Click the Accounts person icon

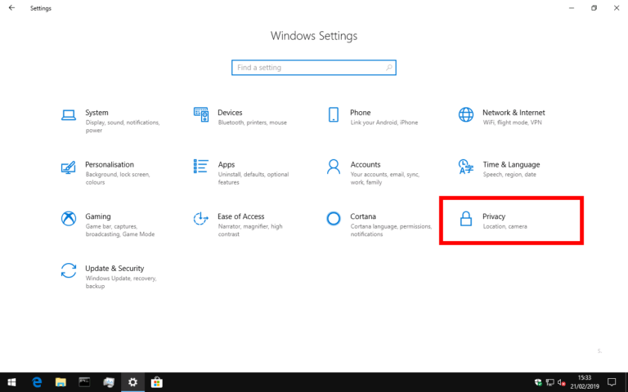(334, 167)
